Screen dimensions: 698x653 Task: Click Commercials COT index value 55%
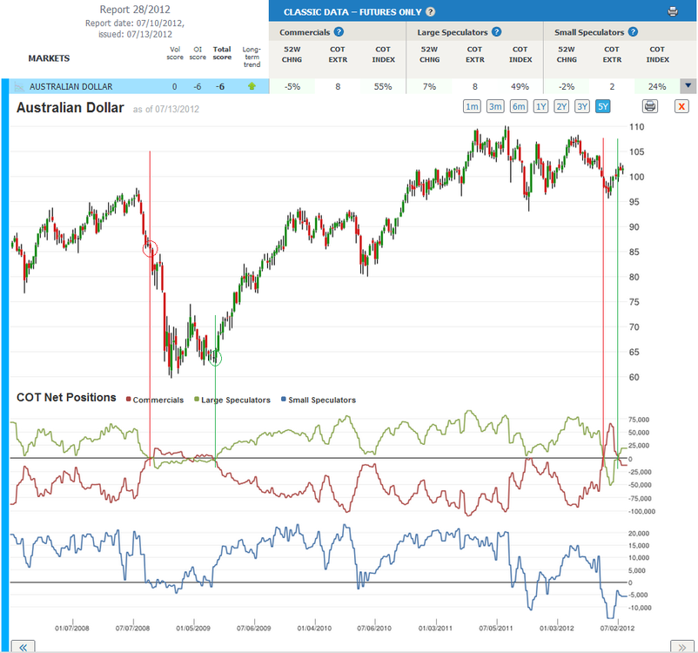[383, 86]
